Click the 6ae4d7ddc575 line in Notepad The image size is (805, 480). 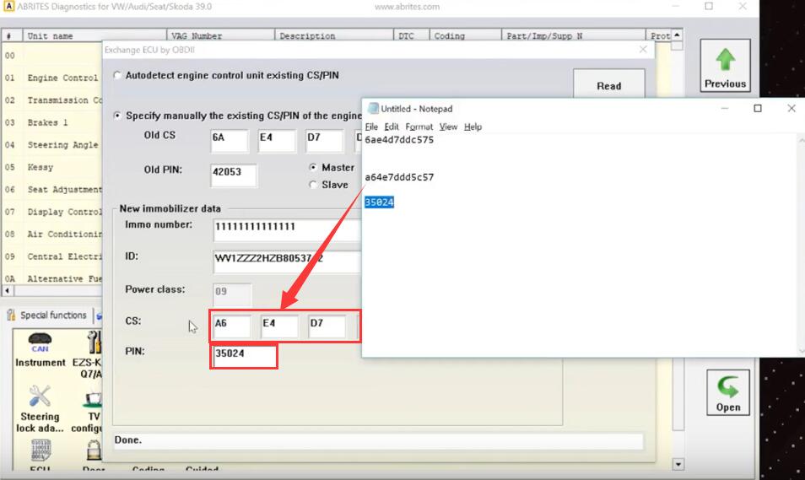pos(399,140)
